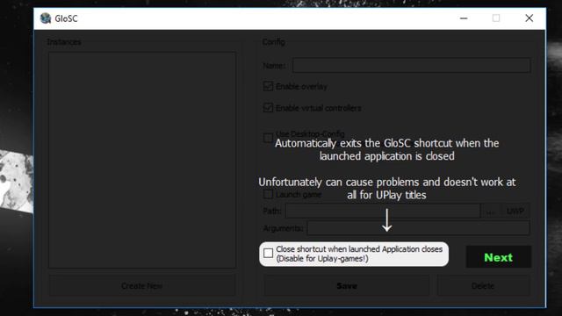Toggle 'Close shortcut when launched Application closes' checkbox
The width and height of the screenshot is (562, 316).
coord(268,254)
